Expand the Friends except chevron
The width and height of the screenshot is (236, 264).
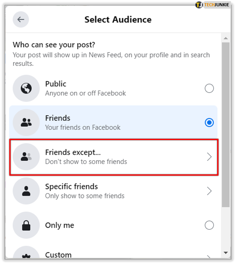click(x=209, y=157)
